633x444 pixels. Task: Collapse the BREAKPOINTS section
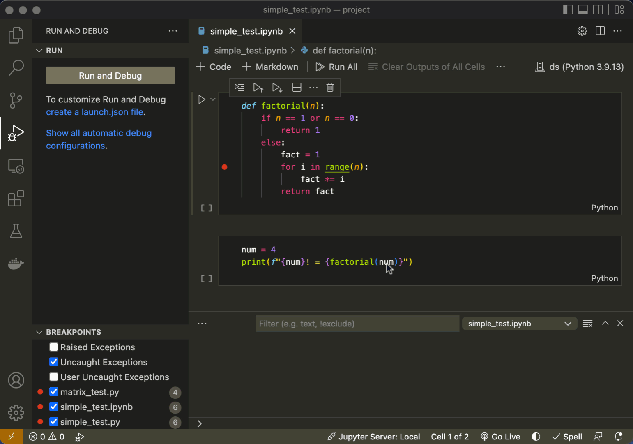39,332
